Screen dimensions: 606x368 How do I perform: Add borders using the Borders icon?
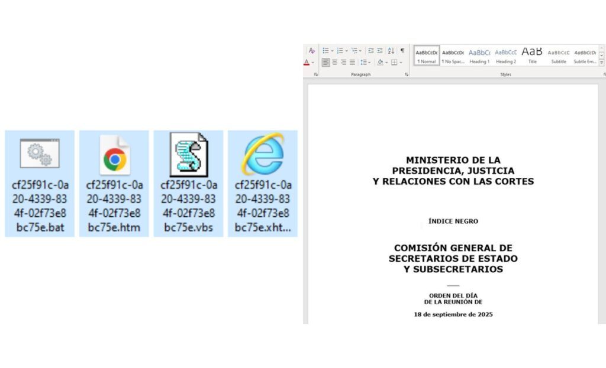pyautogui.click(x=394, y=61)
